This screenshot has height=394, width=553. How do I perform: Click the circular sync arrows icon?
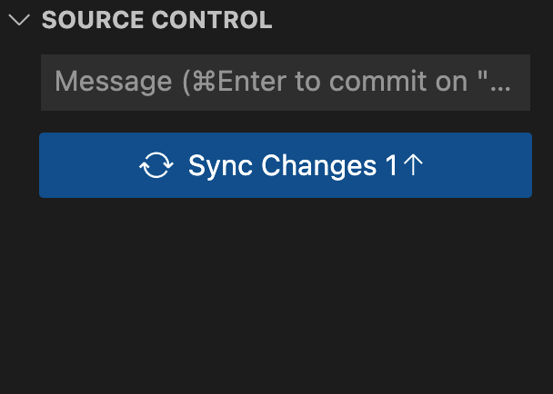(x=156, y=165)
